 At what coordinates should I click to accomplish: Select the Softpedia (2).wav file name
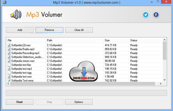[x=21, y=45]
